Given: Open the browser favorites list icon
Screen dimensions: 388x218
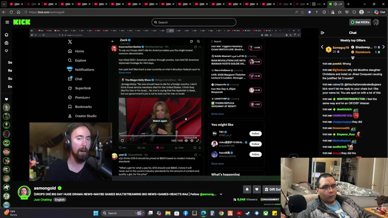Looking at the screenshot, I should 339,12.
